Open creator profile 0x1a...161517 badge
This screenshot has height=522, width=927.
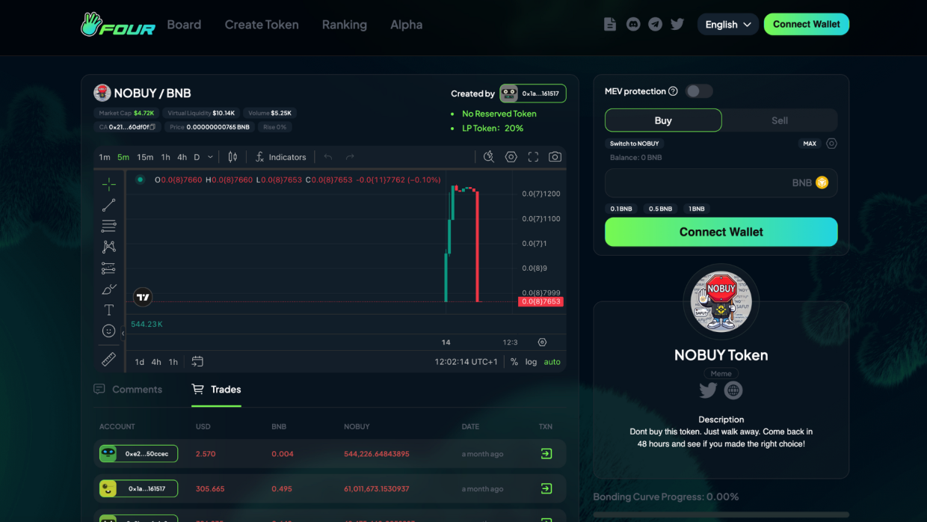532,93
